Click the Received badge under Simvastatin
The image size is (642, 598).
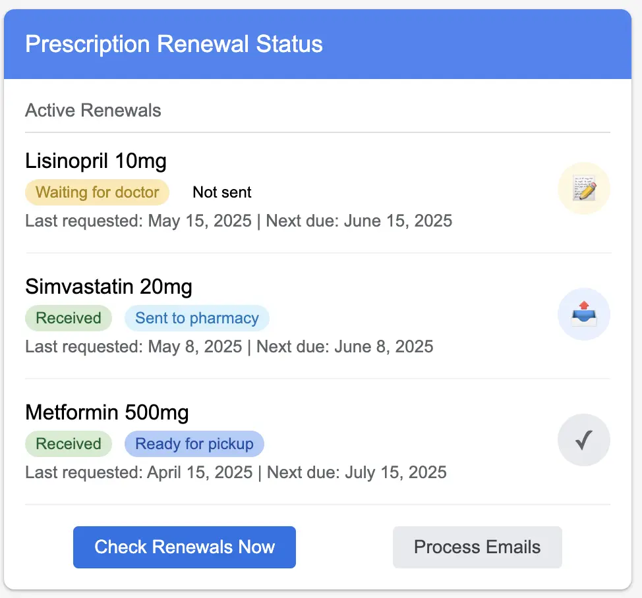pyautogui.click(x=68, y=318)
